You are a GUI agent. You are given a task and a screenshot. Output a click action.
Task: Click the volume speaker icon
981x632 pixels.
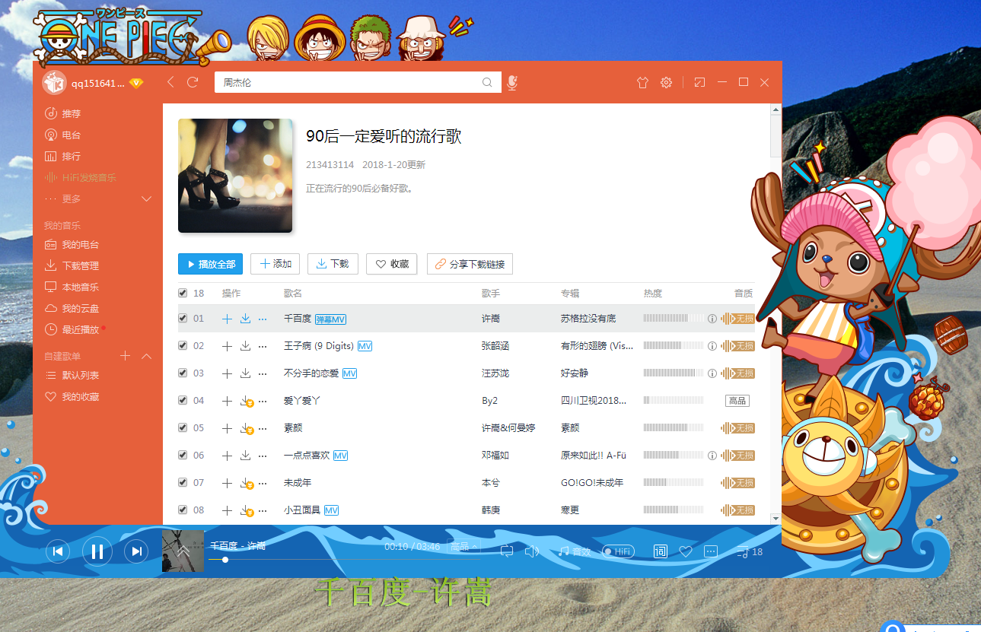coord(532,551)
